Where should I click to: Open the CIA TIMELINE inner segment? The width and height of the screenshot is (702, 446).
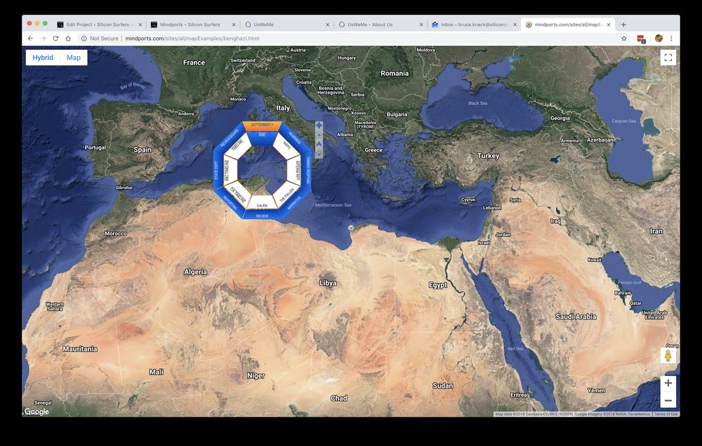(238, 195)
